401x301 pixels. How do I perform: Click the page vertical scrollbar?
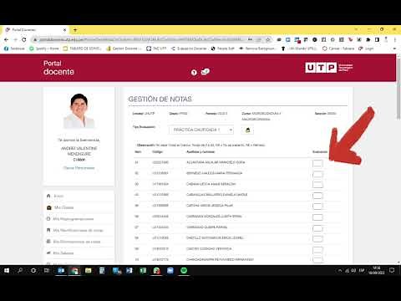[x=398, y=89]
